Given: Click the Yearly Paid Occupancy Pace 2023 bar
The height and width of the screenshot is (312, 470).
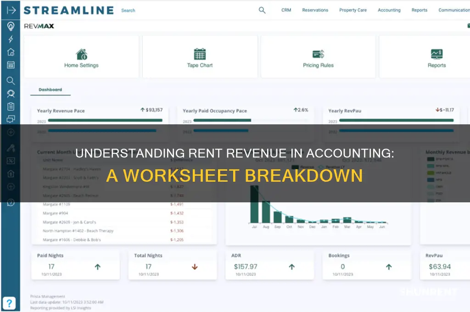Looking at the screenshot, I should 222,121.
